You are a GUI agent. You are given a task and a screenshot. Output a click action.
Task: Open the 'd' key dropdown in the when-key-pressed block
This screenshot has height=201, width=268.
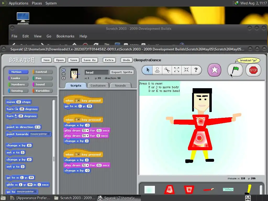point(77,120)
